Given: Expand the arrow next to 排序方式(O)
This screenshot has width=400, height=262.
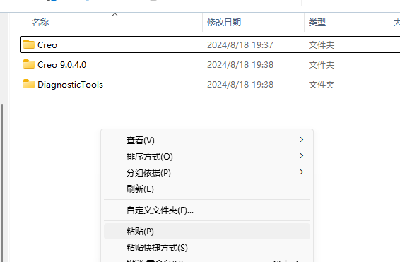Looking at the screenshot, I should (302, 156).
